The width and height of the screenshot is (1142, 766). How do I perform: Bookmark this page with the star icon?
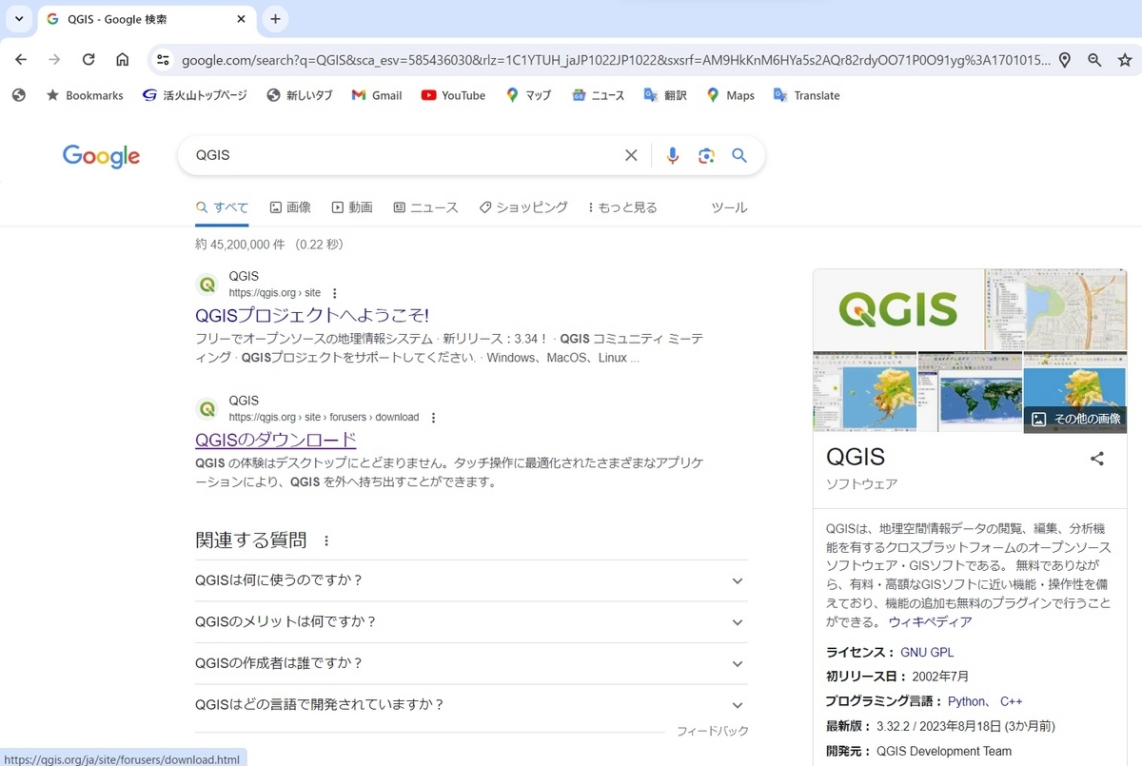click(1126, 60)
